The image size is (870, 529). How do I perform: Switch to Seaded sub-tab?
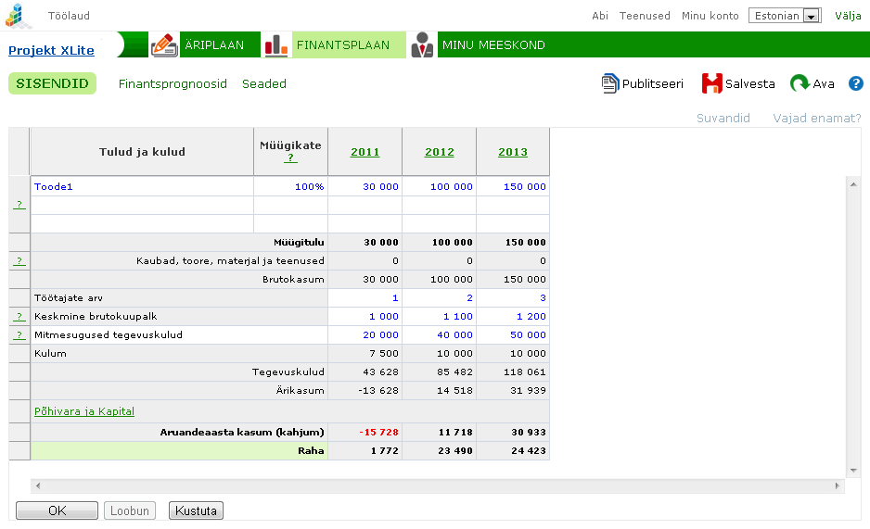pyautogui.click(x=264, y=83)
